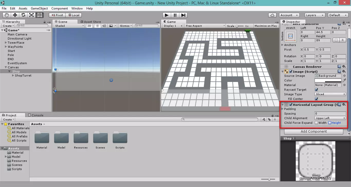Click the Play button
The height and width of the screenshot is (187, 351).
click(x=167, y=15)
